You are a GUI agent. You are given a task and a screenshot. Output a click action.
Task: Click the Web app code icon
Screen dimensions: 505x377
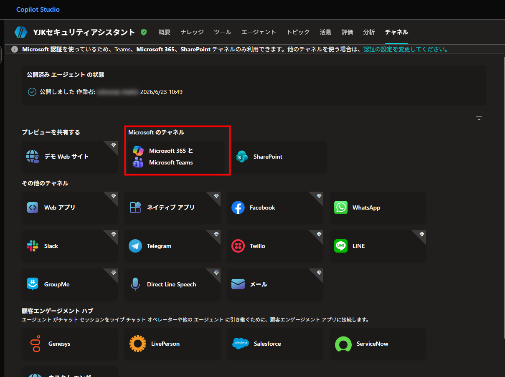coord(33,207)
